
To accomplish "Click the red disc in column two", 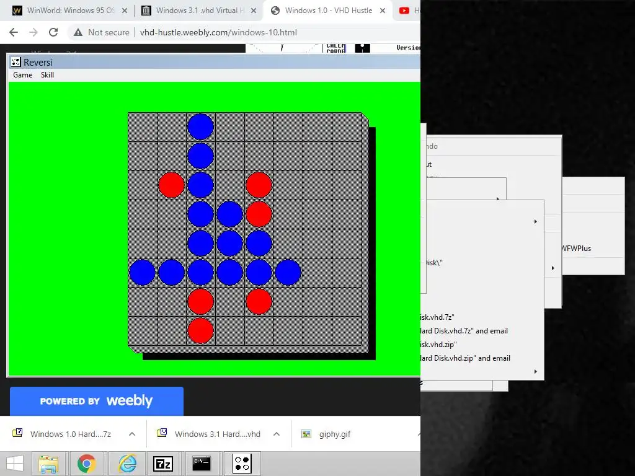I will tap(171, 185).
